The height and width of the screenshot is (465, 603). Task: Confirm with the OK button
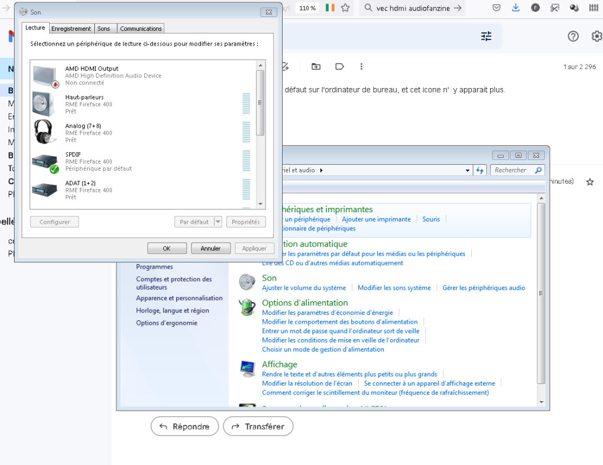click(167, 248)
